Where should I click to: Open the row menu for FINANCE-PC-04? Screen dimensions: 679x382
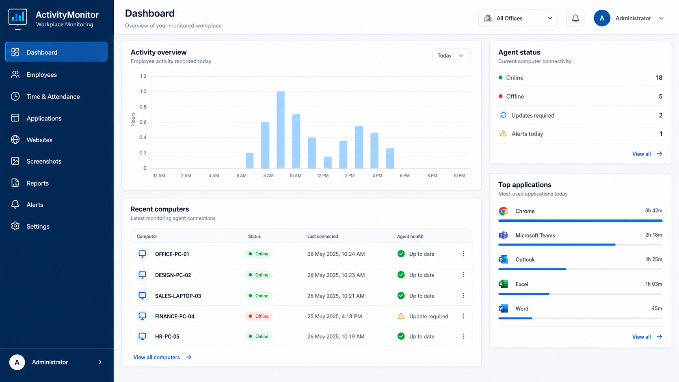click(463, 316)
